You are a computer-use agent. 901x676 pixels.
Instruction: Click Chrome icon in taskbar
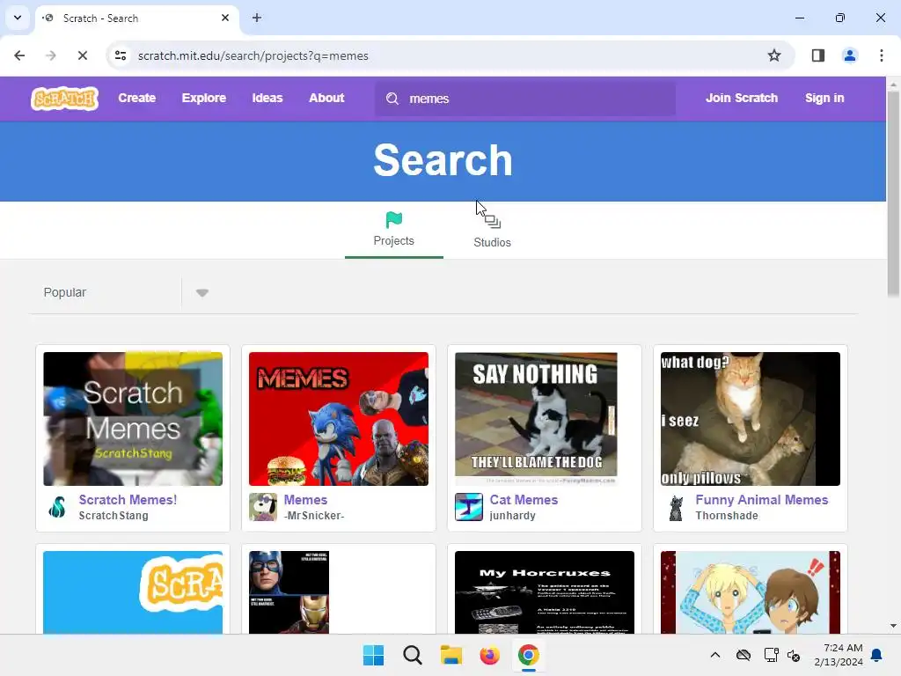coord(528,655)
